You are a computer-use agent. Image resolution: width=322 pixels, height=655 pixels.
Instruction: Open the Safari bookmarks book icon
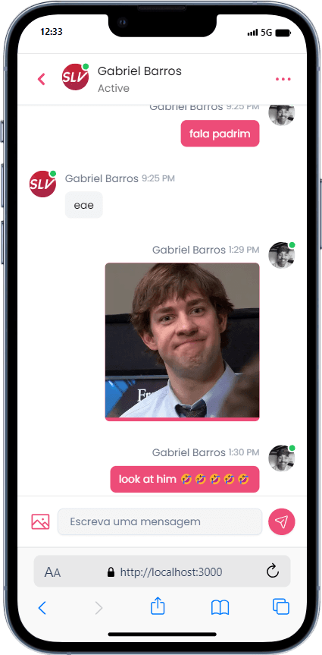pyautogui.click(x=220, y=608)
